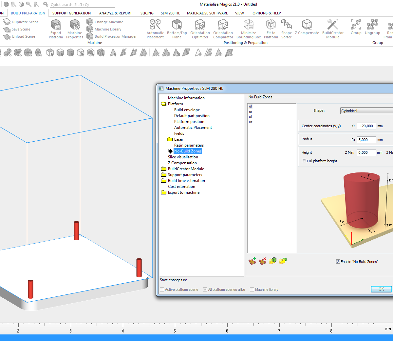Select Automatic Placement in the tree
The height and width of the screenshot is (341, 393).
point(193,128)
